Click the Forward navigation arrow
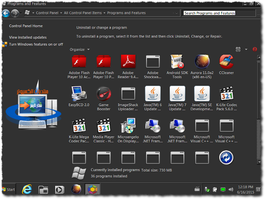Viewport: 266px width, 200px height. coord(15,13)
